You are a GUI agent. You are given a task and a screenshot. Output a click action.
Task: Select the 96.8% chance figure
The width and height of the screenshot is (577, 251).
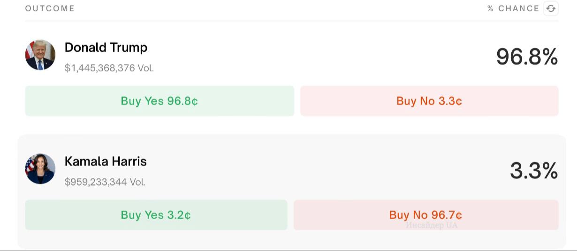[527, 57]
